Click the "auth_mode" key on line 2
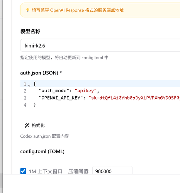180x193 pixels. click(54, 91)
